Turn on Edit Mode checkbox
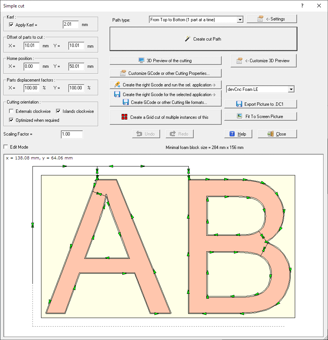Screen dimensions: 328x340 click(x=6, y=147)
